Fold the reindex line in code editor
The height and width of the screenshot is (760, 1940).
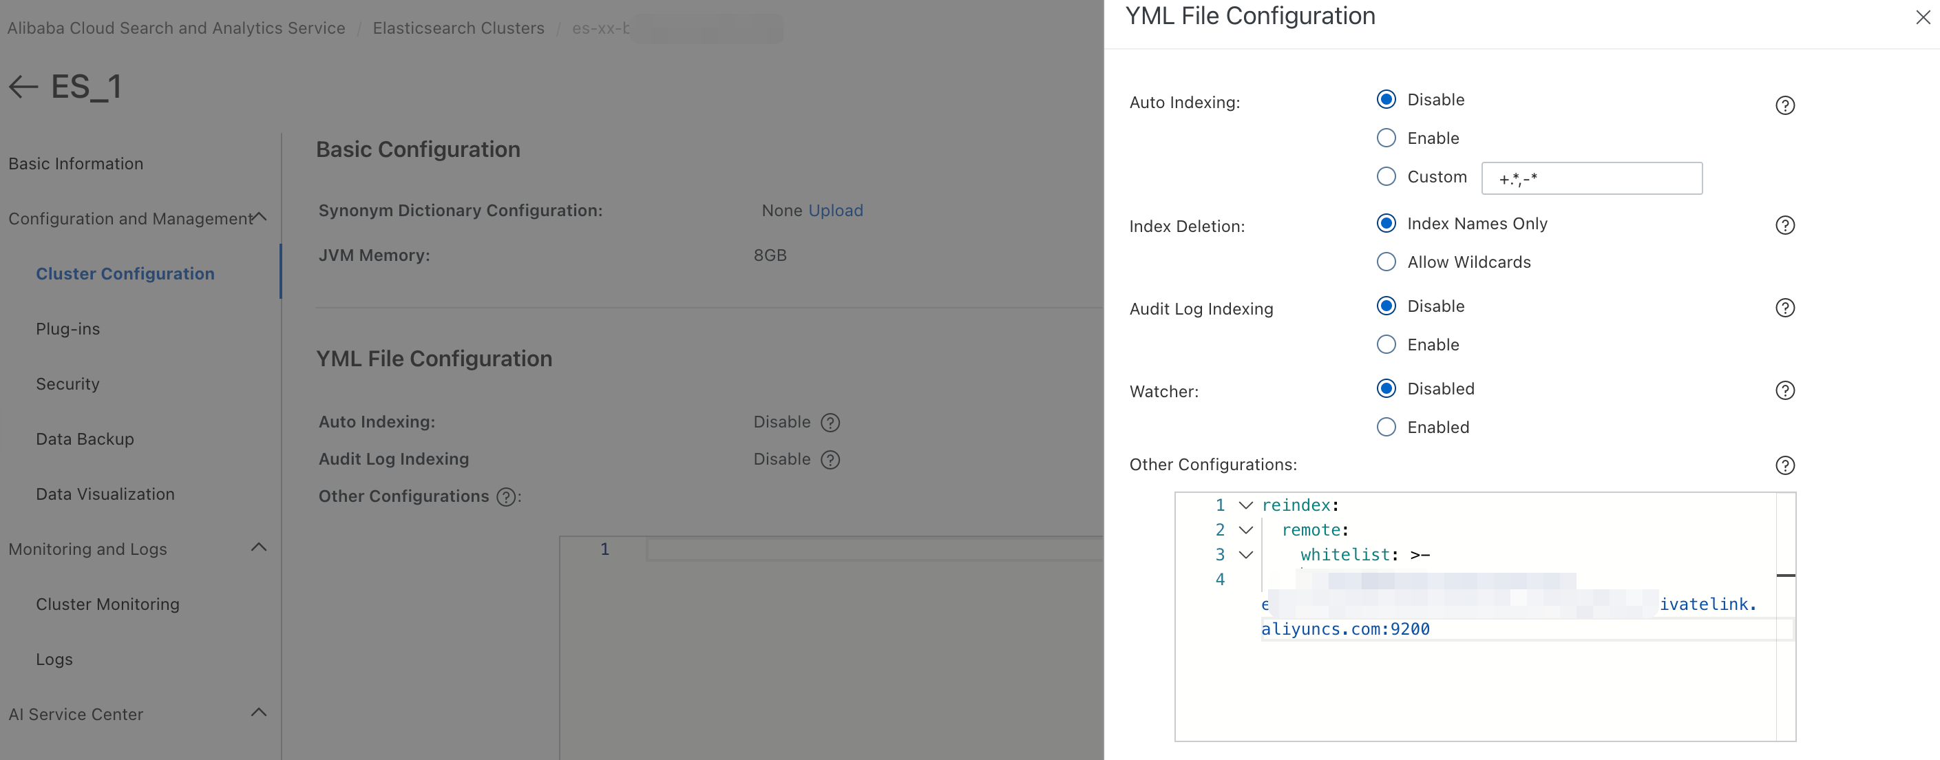tap(1245, 505)
